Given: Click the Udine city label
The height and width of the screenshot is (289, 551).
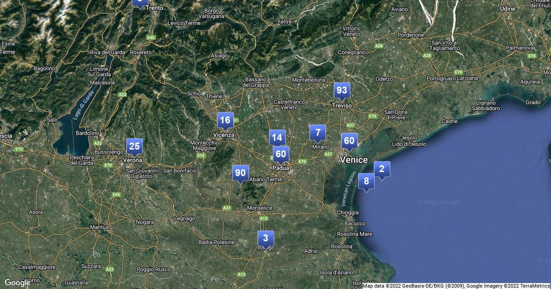Looking at the screenshot, I should click(x=507, y=9).
